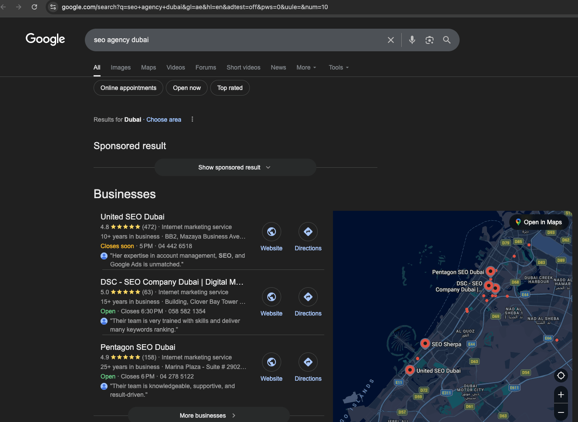
Task: Switch to the Short videos tab
Action: pyautogui.click(x=244, y=67)
